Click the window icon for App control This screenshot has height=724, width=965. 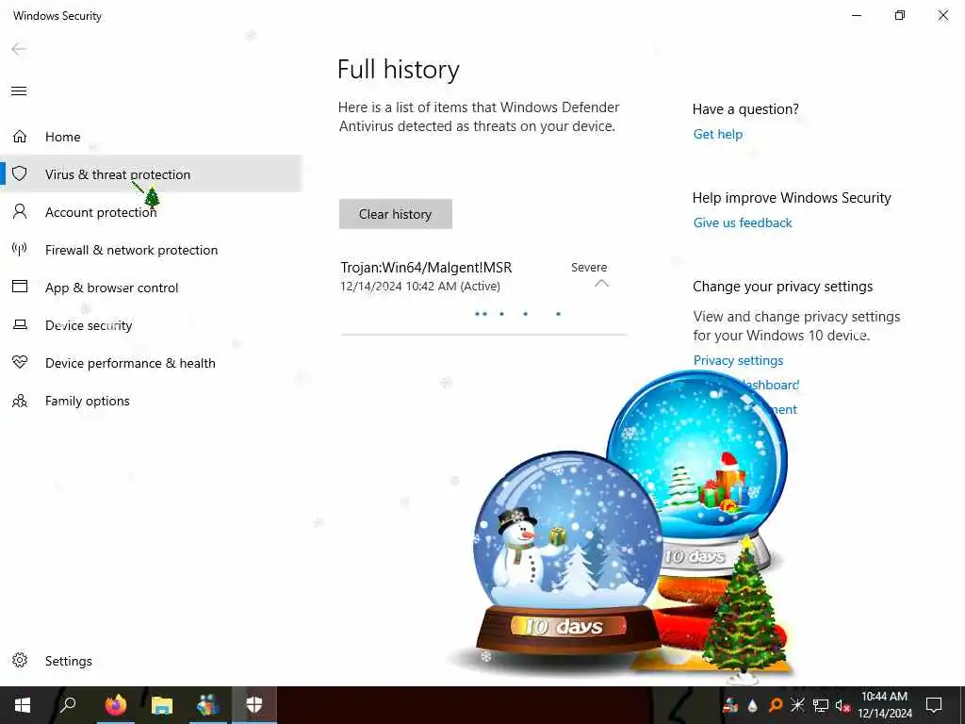click(x=20, y=287)
